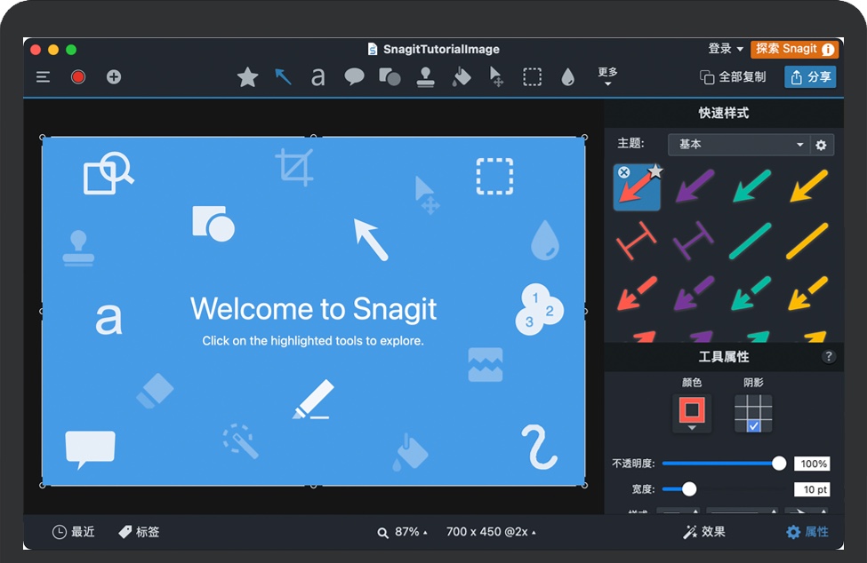Toggle the Favorites star in the toolbar

click(x=246, y=76)
